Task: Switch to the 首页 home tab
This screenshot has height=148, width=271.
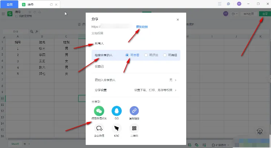Action: [x=9, y=4]
